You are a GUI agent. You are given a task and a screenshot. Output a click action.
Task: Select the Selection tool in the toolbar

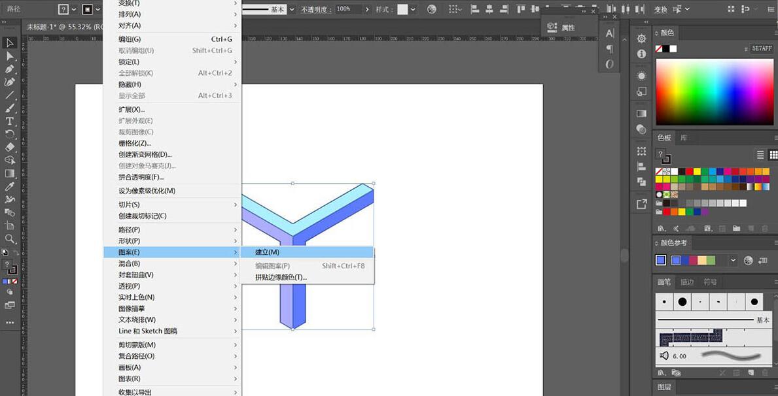[9, 42]
